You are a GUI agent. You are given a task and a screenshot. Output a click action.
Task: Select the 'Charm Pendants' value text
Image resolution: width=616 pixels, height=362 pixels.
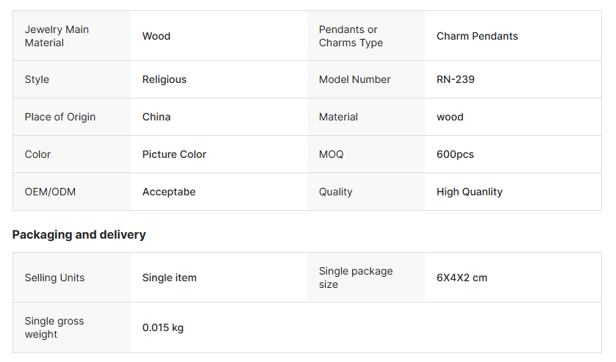[477, 36]
